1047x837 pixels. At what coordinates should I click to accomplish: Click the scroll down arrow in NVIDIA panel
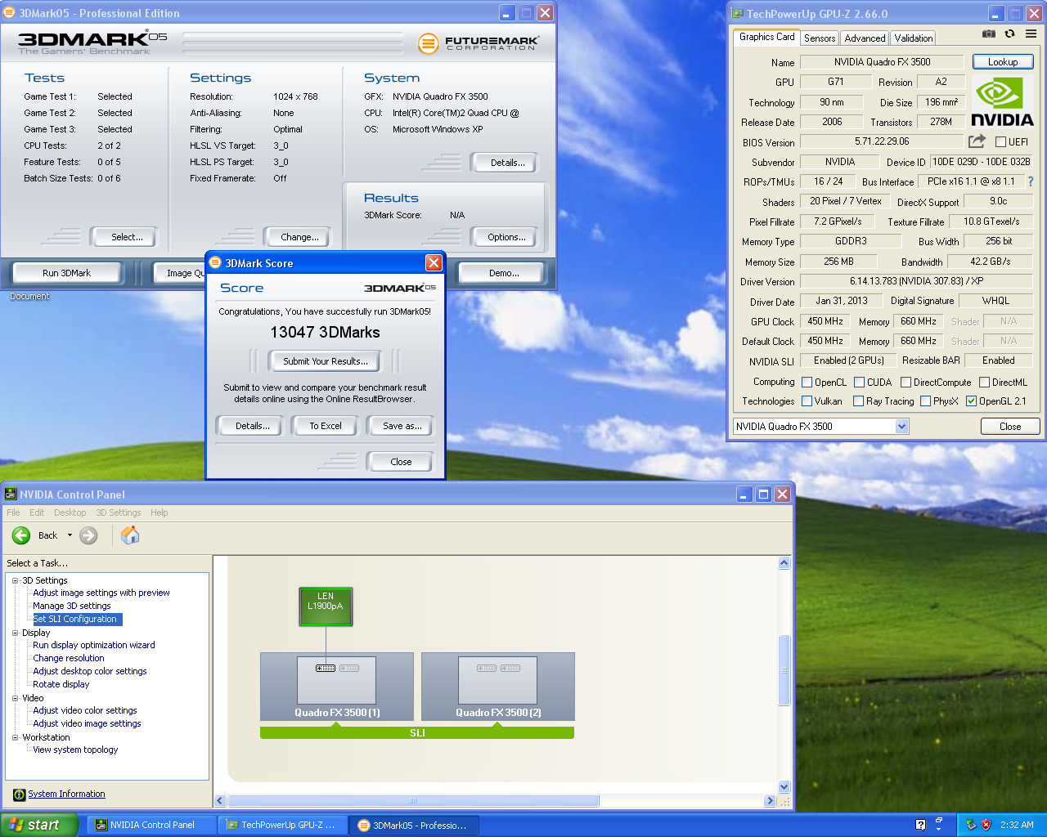[x=784, y=787]
